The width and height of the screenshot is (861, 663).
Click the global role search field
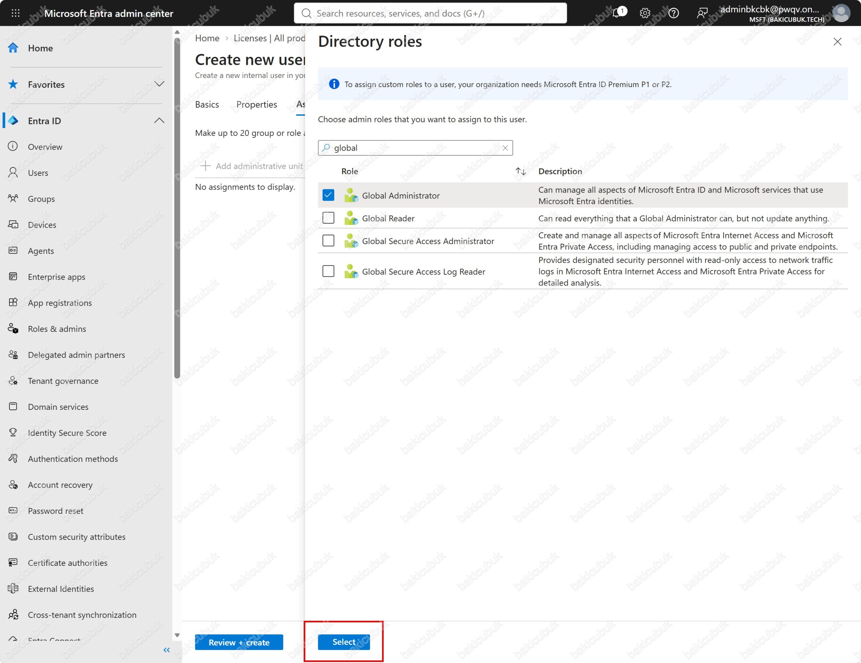[415, 148]
